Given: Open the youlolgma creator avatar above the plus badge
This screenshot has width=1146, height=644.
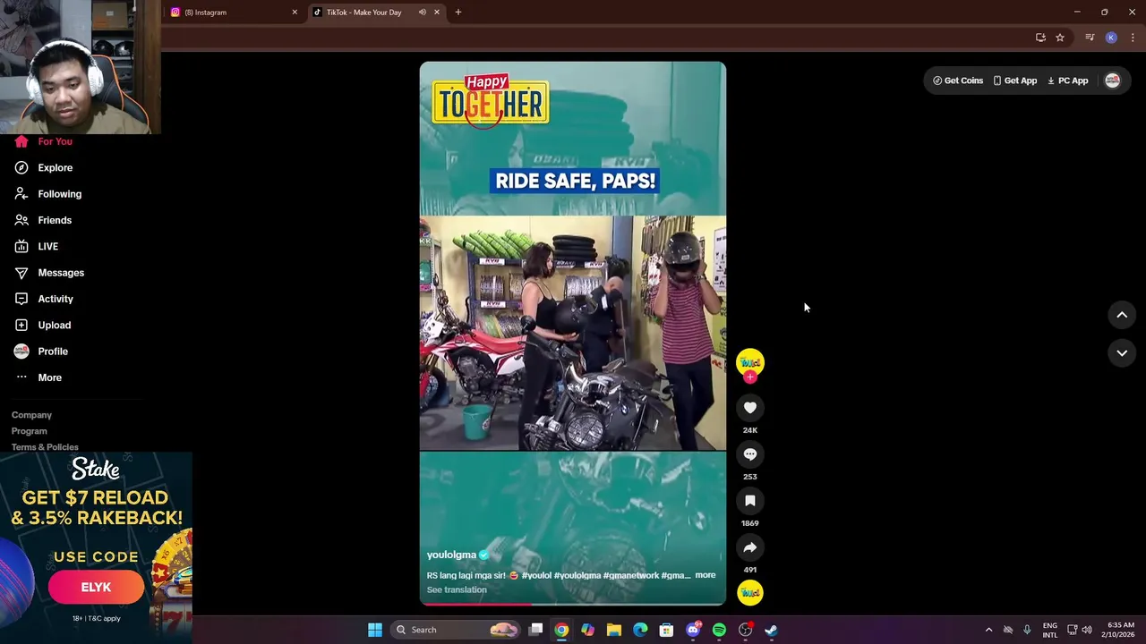Looking at the screenshot, I should pos(750,361).
